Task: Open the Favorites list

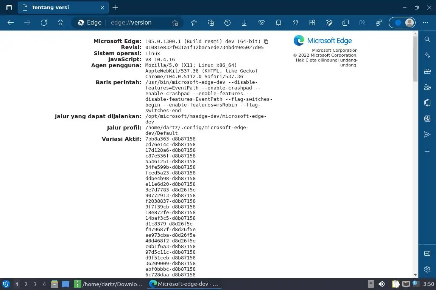Action: (194, 23)
